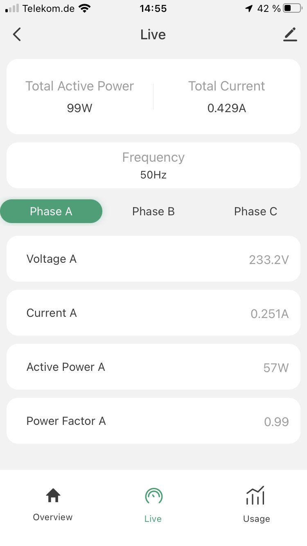Open the Current A row
The height and width of the screenshot is (546, 307).
click(x=153, y=313)
